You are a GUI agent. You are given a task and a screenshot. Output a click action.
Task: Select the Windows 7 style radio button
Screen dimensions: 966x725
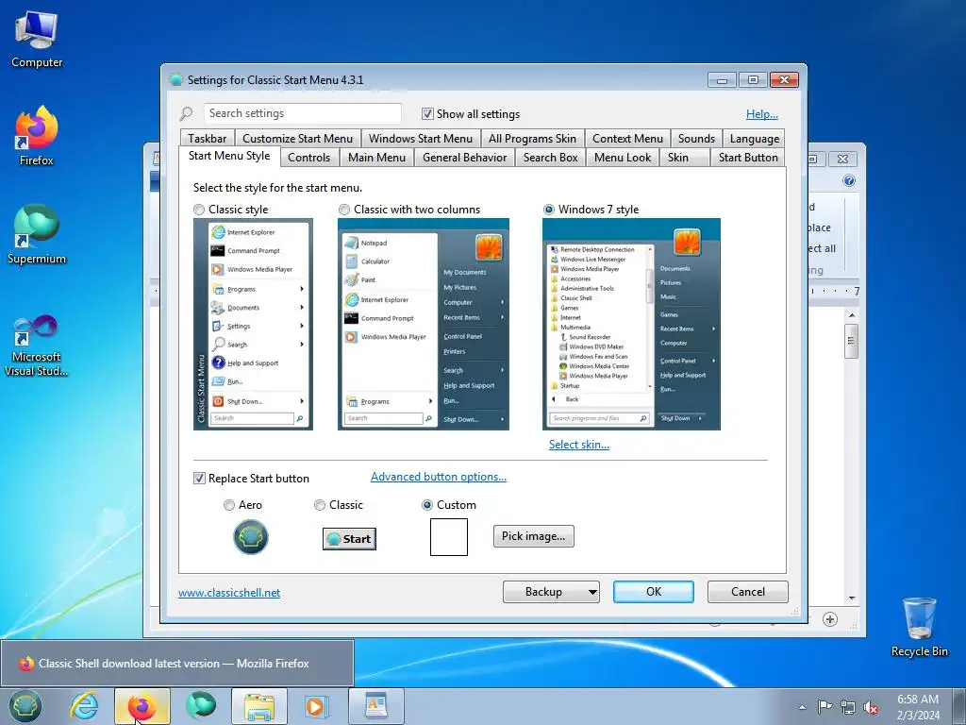click(x=549, y=210)
